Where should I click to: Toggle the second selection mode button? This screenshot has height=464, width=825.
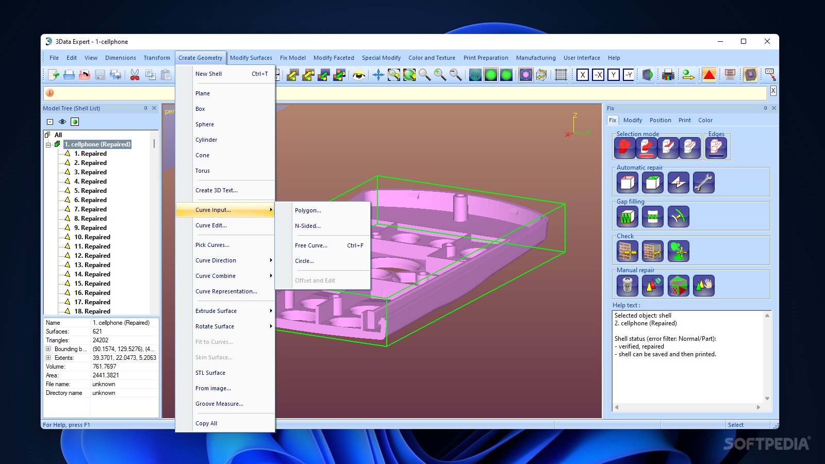point(647,148)
